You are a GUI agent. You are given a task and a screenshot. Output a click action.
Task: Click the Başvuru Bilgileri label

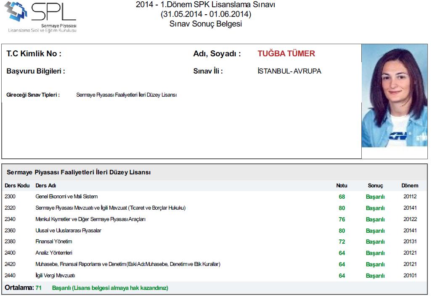36,71
